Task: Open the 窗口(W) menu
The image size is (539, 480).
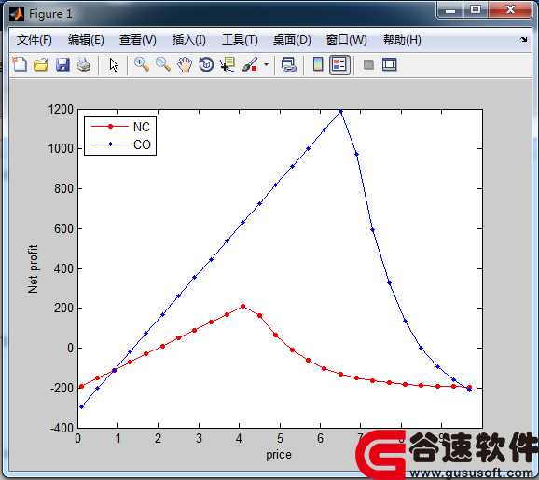Action: [347, 40]
